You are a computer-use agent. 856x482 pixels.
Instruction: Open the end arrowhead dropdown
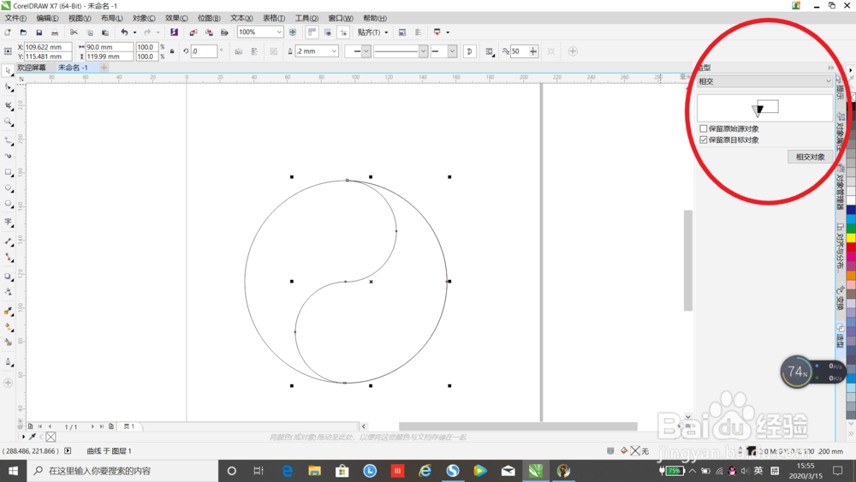[x=452, y=51]
